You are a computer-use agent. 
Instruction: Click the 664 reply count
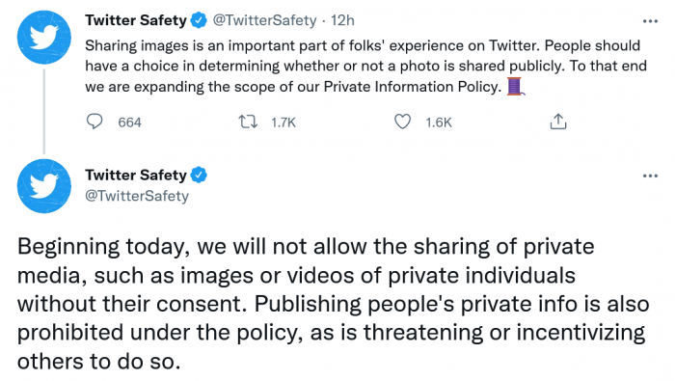coord(129,122)
